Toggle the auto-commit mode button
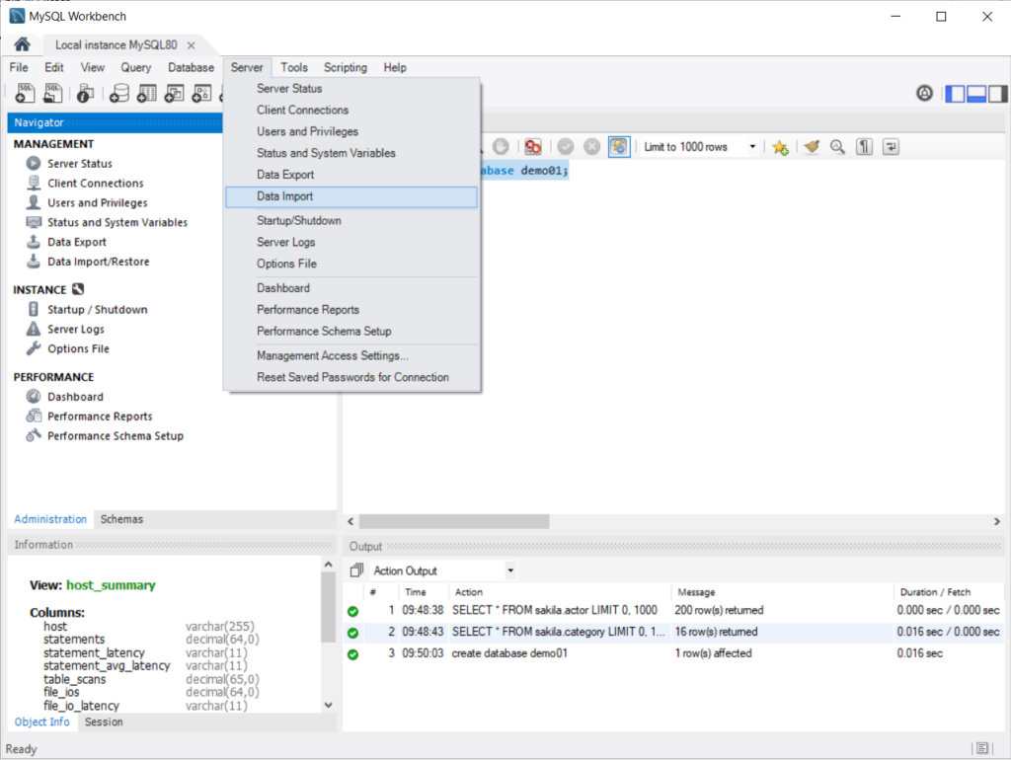The width and height of the screenshot is (1011, 760). tap(619, 147)
